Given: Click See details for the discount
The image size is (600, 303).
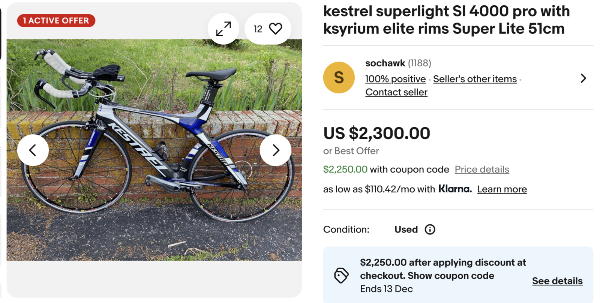Looking at the screenshot, I should (x=557, y=281).
